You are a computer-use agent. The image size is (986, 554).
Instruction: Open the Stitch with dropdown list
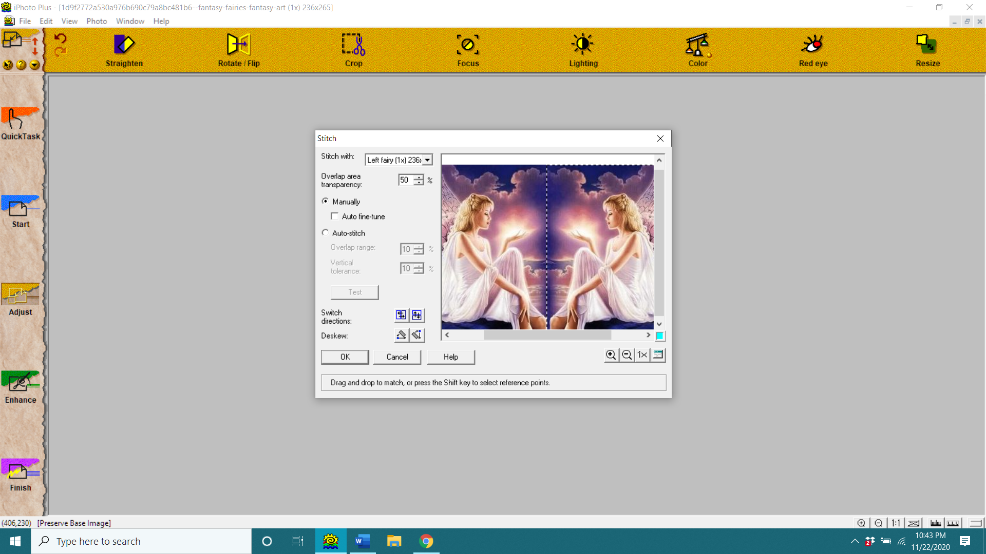[x=427, y=160]
